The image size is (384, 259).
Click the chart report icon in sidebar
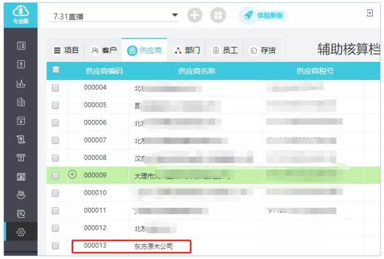coord(21,84)
